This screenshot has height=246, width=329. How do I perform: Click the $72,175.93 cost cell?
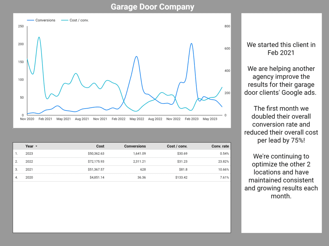(96, 161)
